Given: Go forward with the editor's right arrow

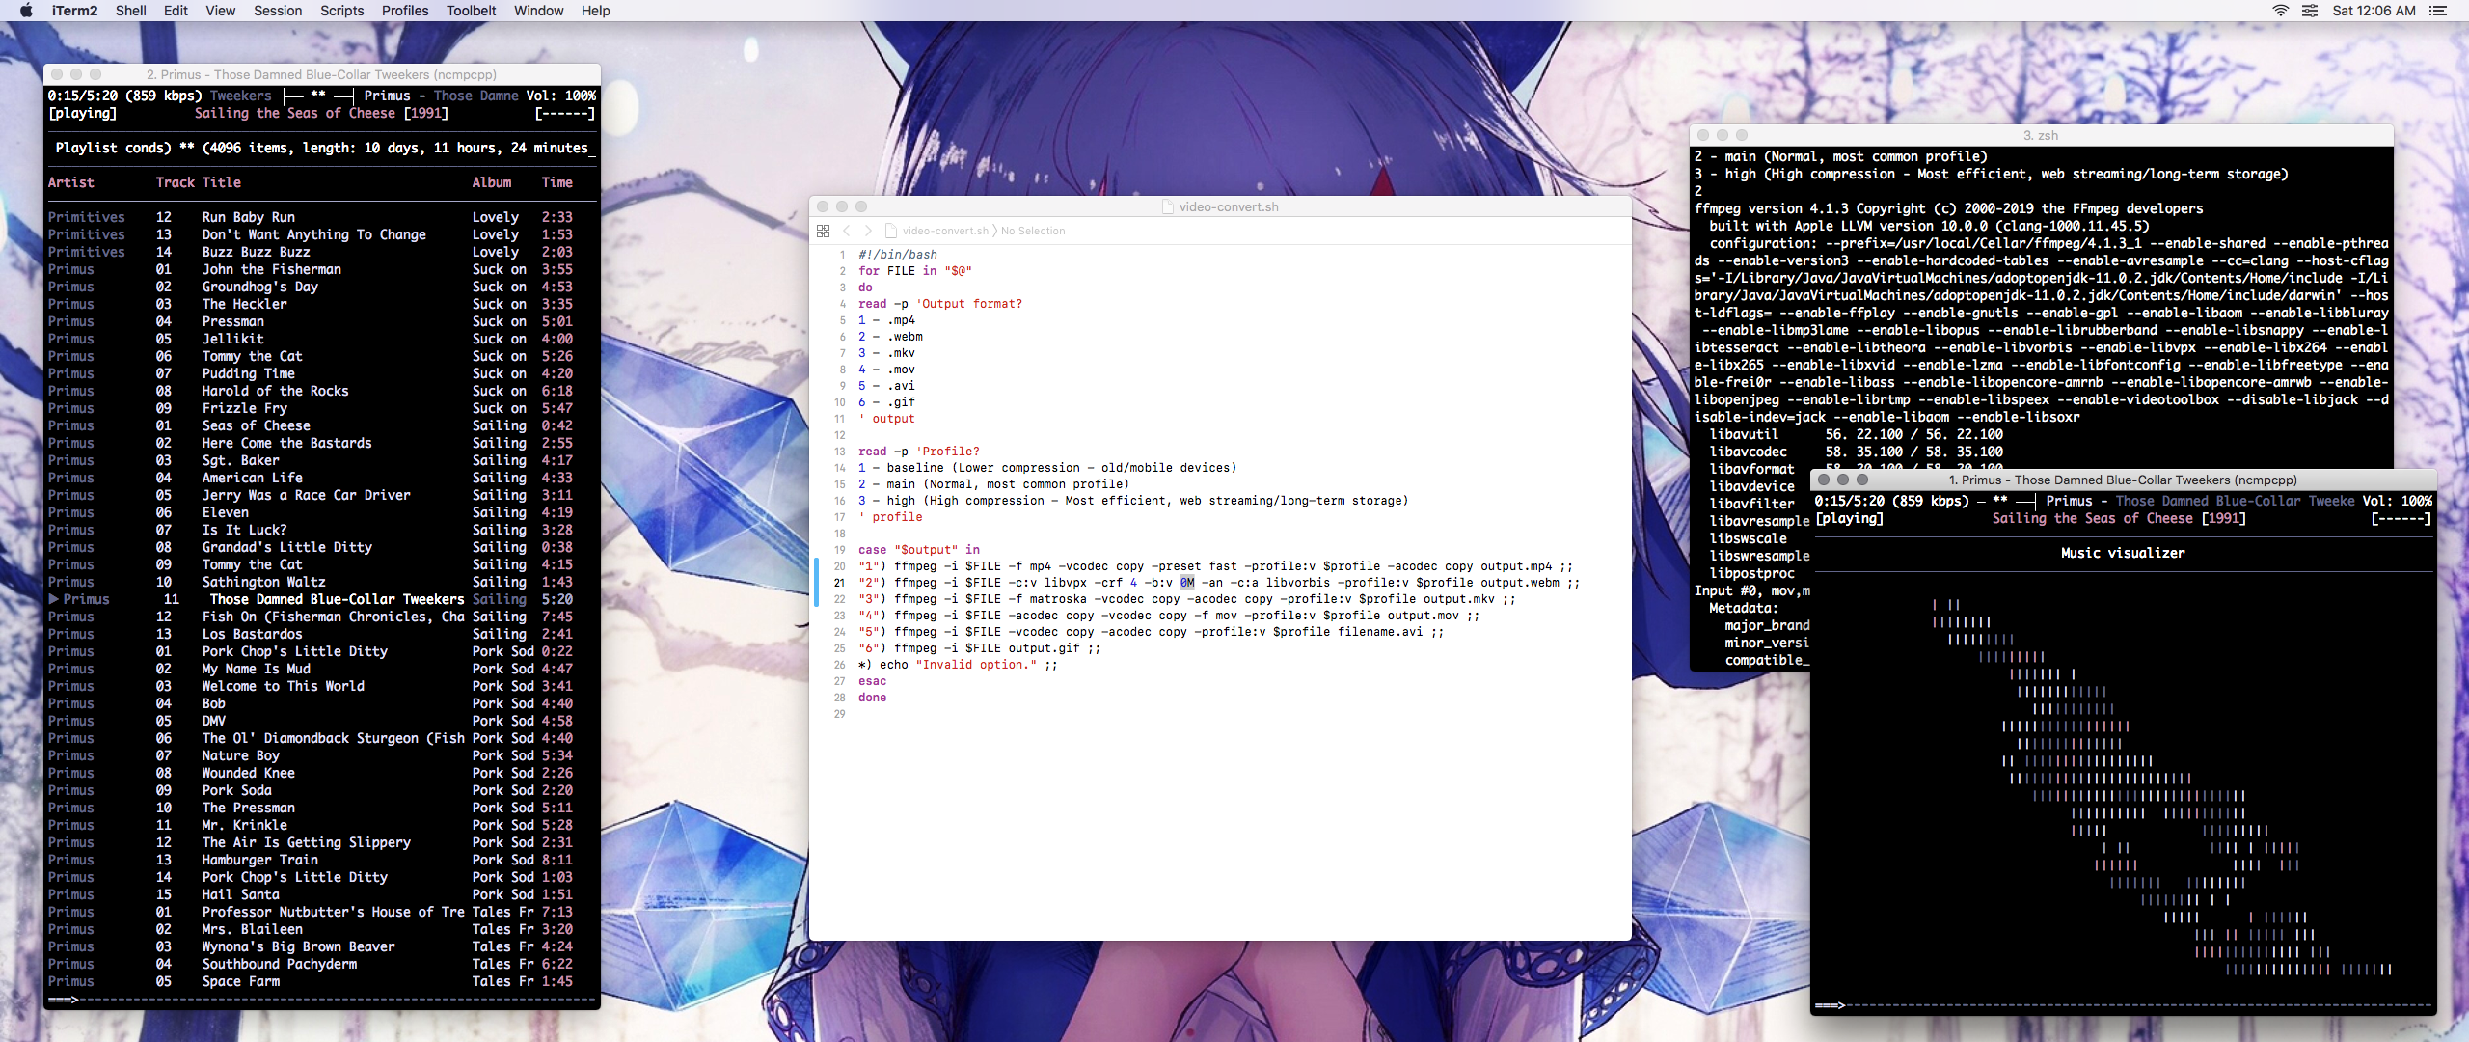Looking at the screenshot, I should (x=868, y=231).
